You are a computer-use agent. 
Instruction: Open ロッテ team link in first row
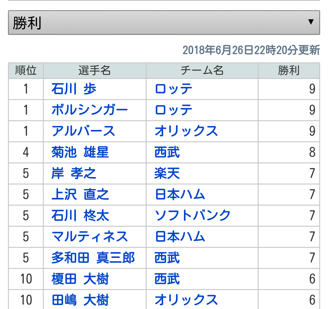point(174,89)
